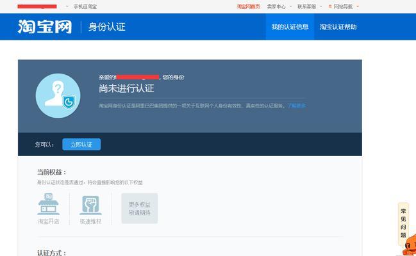Click the 极速维权 label text
Screen dimensions: 416x256
point(90,221)
